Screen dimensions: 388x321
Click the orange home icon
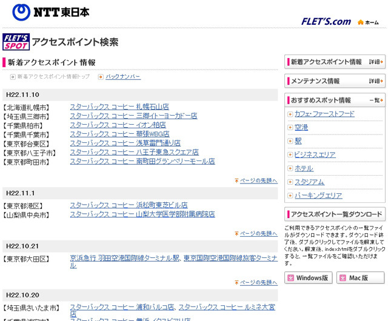[x=361, y=22]
